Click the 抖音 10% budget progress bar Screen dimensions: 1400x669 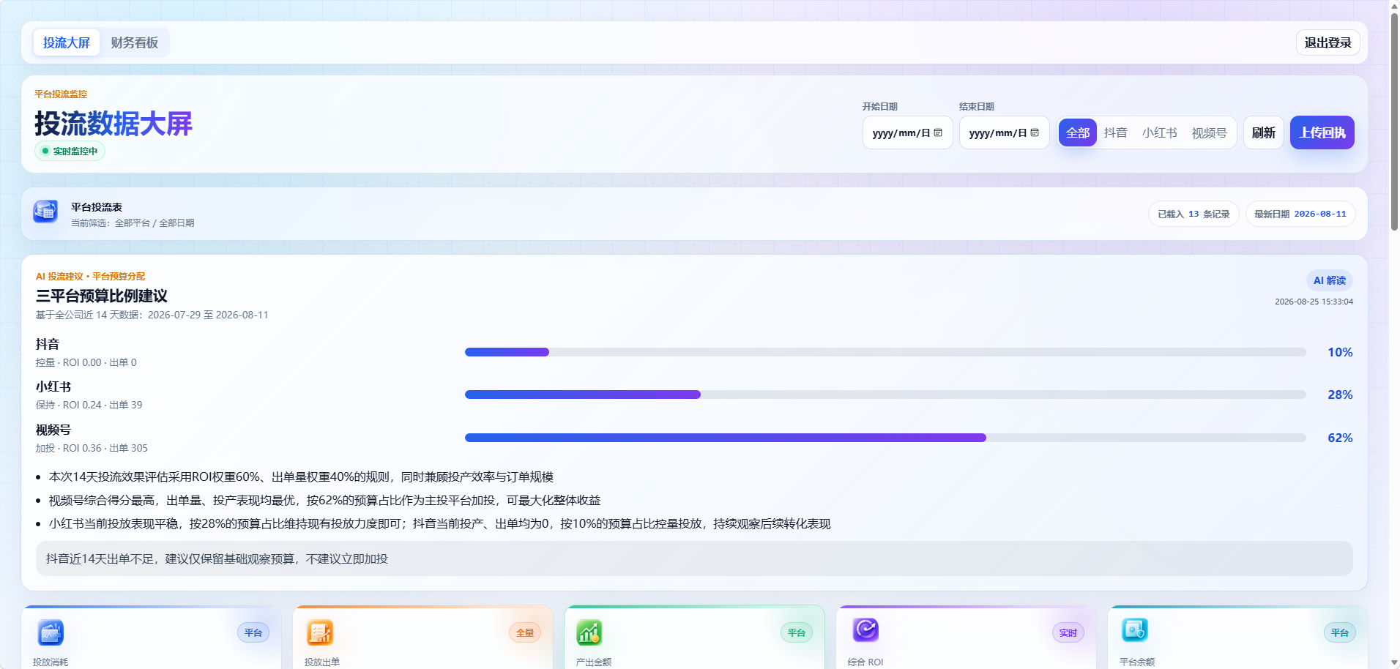click(x=885, y=352)
